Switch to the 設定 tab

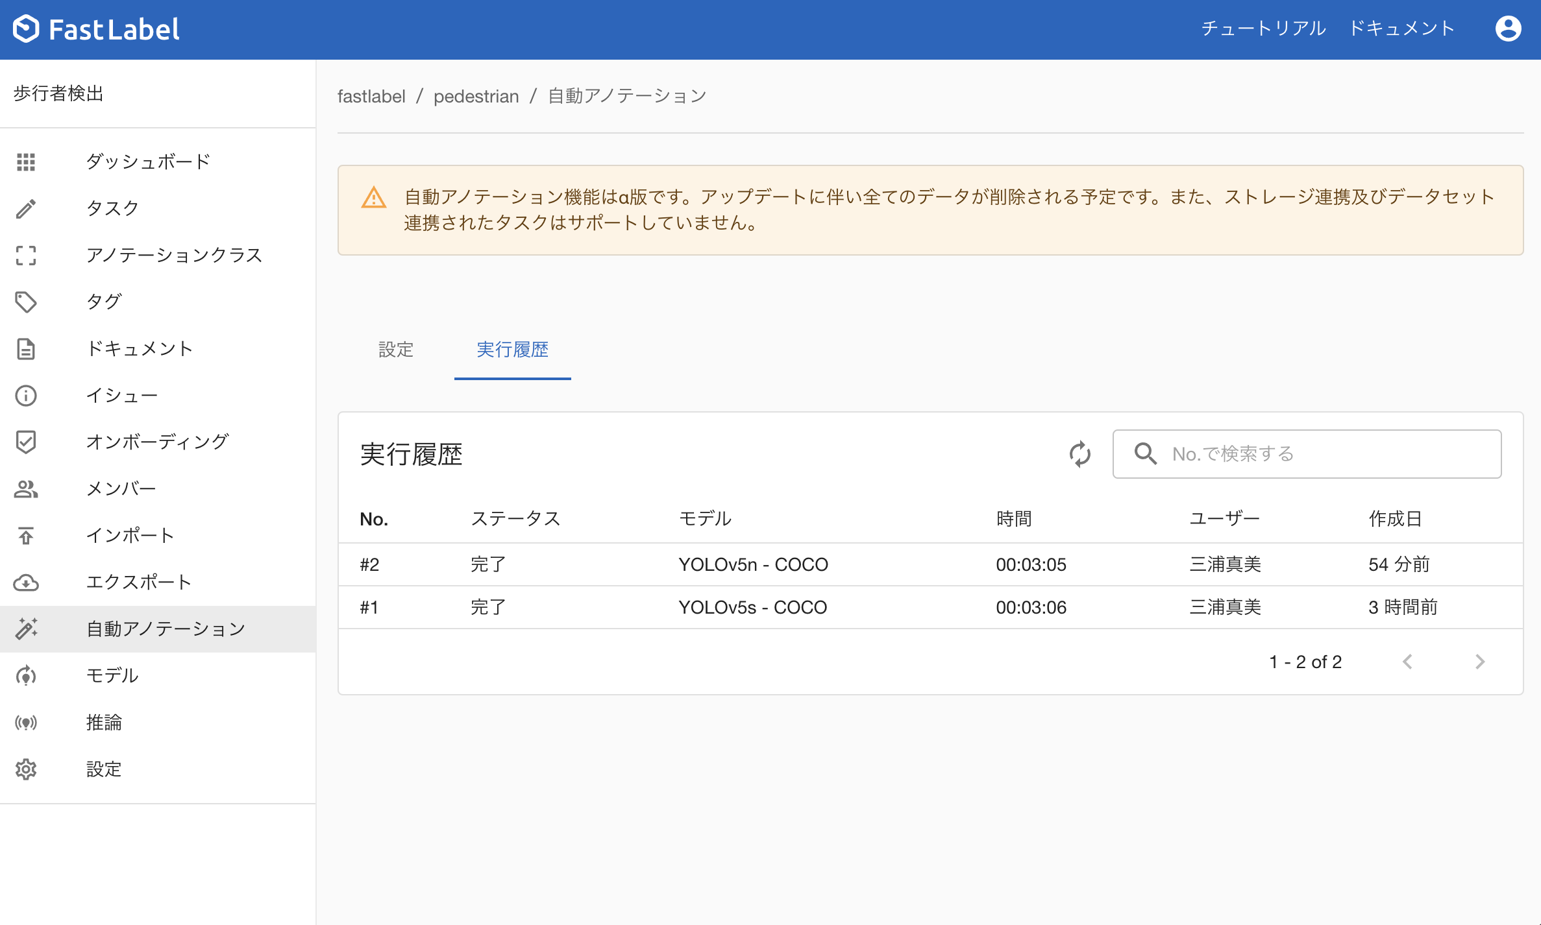pyautogui.click(x=396, y=350)
